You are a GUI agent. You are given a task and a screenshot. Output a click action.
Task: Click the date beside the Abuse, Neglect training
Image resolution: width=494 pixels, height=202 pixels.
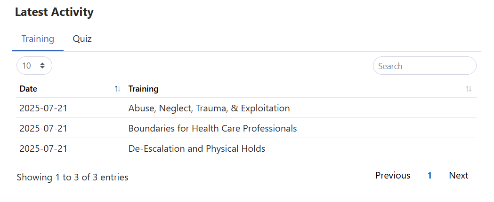coord(43,109)
